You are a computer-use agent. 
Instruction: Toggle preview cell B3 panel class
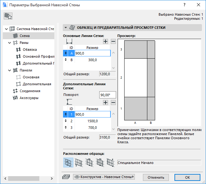click(x=151, y=50)
